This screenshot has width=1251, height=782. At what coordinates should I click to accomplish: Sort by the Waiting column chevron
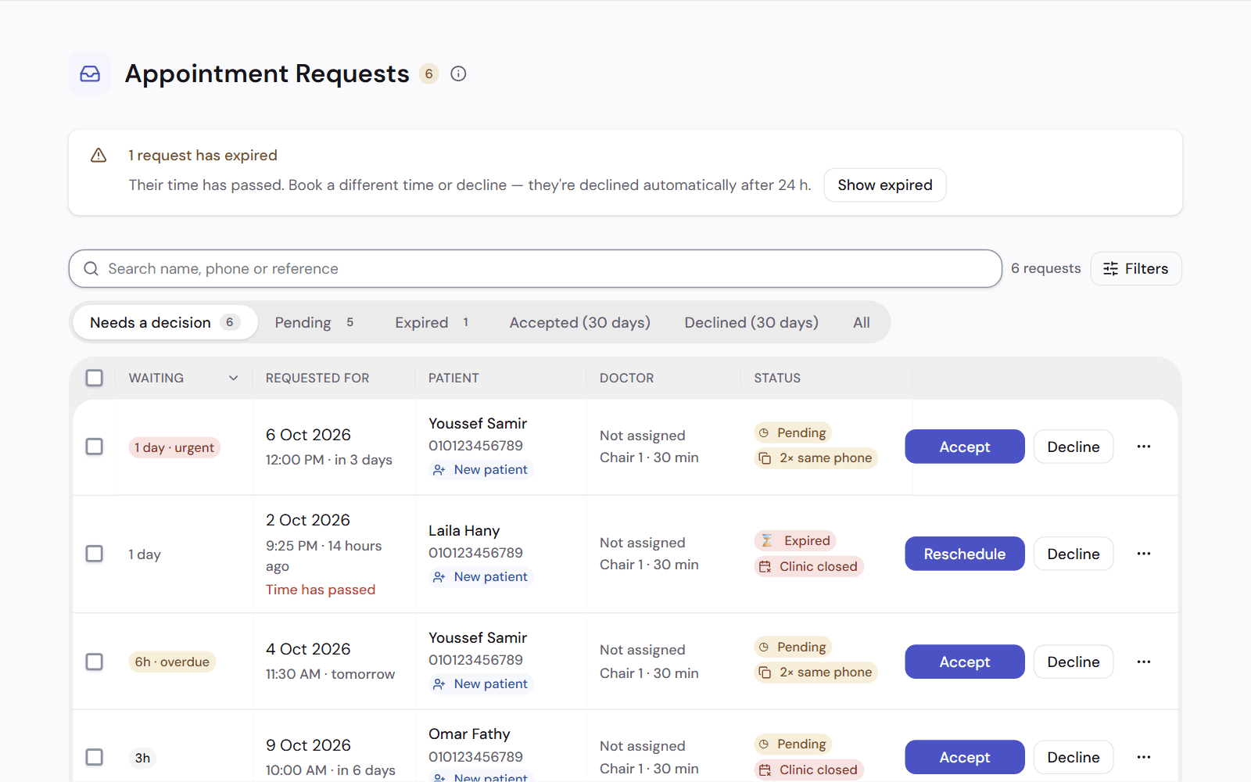233,378
